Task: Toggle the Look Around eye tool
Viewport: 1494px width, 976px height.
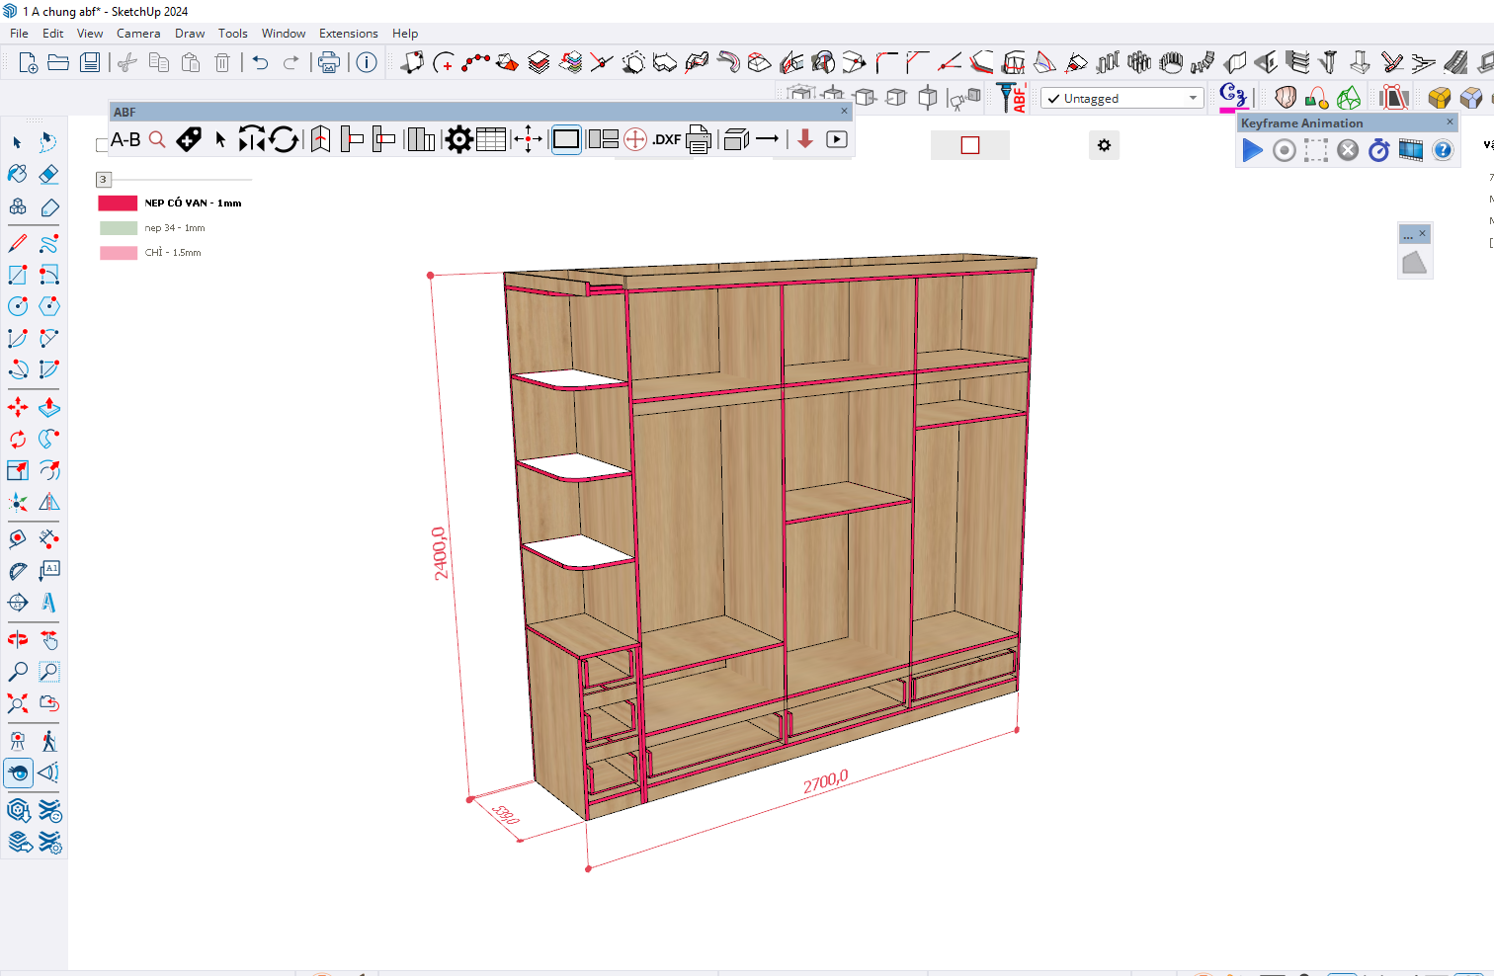Action: [x=18, y=773]
